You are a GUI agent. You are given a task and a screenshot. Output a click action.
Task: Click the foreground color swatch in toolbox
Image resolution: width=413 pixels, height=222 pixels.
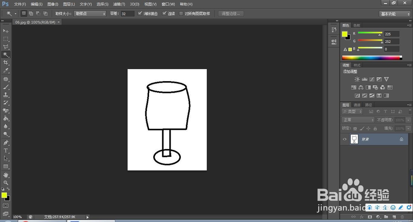(4, 195)
